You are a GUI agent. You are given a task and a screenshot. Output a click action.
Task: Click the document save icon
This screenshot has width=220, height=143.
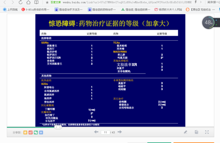[196, 132]
